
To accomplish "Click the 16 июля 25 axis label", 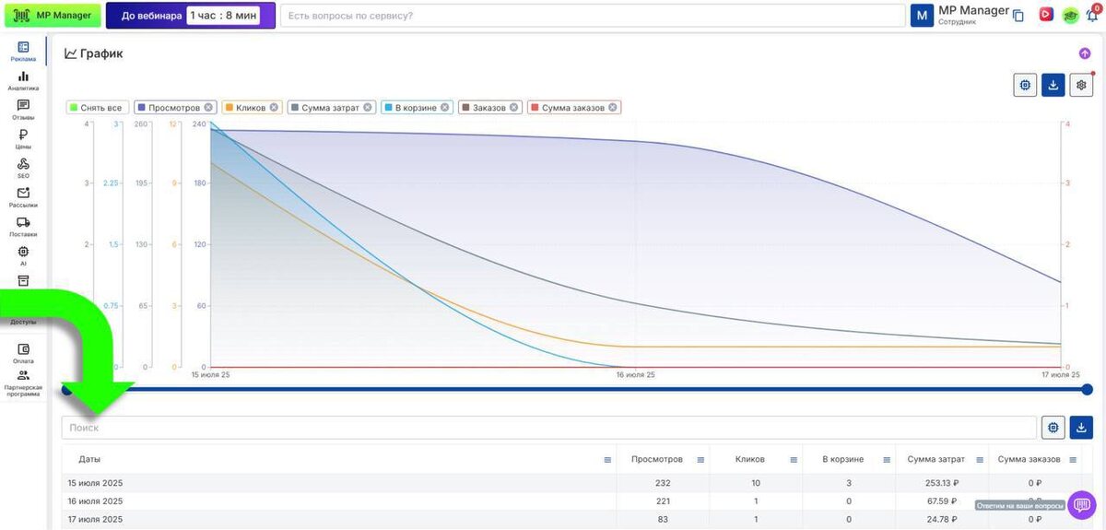I will (636, 375).
